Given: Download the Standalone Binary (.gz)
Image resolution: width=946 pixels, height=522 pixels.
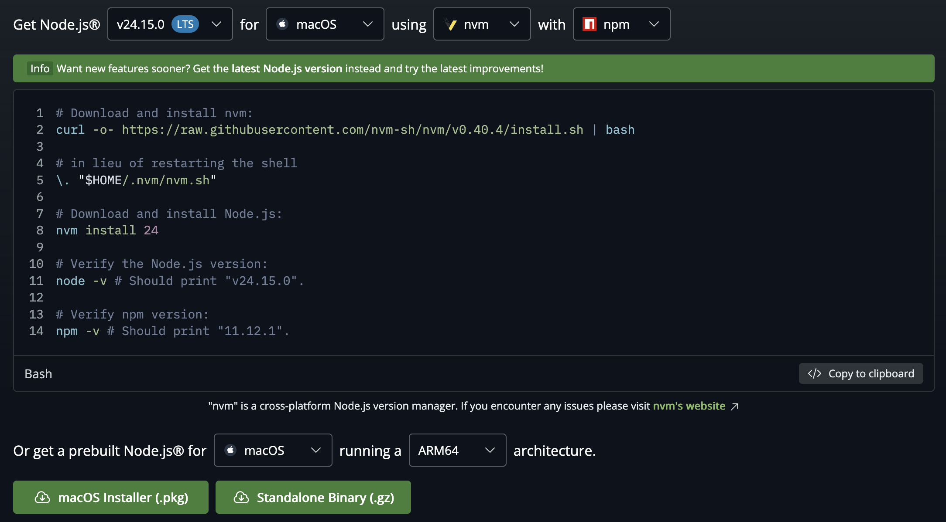Looking at the screenshot, I should pos(313,497).
